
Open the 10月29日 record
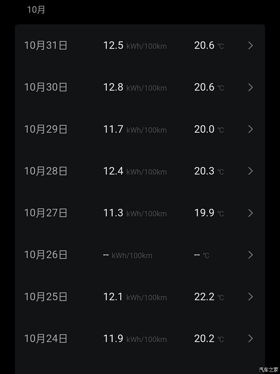[x=46, y=129]
